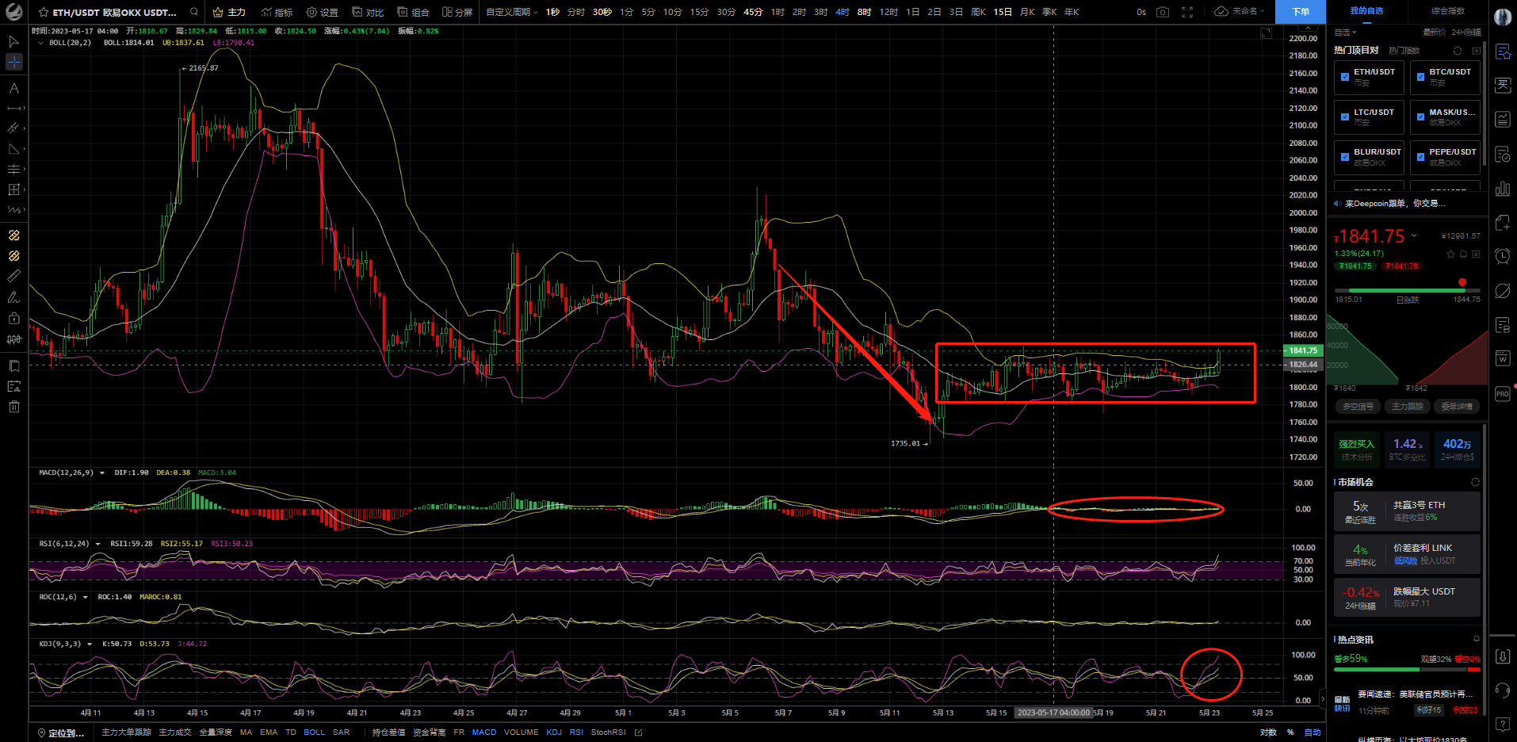The width and height of the screenshot is (1517, 742).
Task: Uncheck the PEPE/USDT checkbox
Action: click(1420, 157)
